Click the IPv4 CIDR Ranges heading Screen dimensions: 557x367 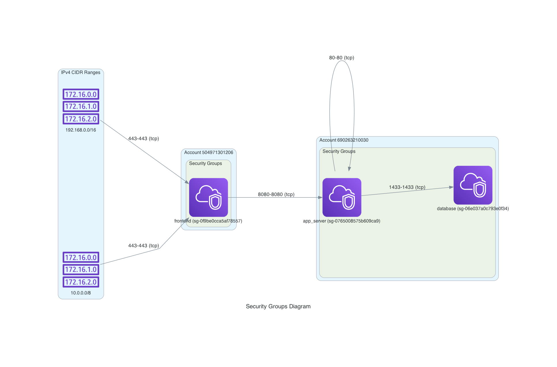click(x=81, y=73)
